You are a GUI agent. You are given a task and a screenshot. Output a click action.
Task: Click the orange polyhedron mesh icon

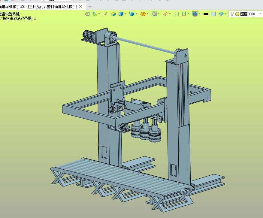(x=143, y=14)
